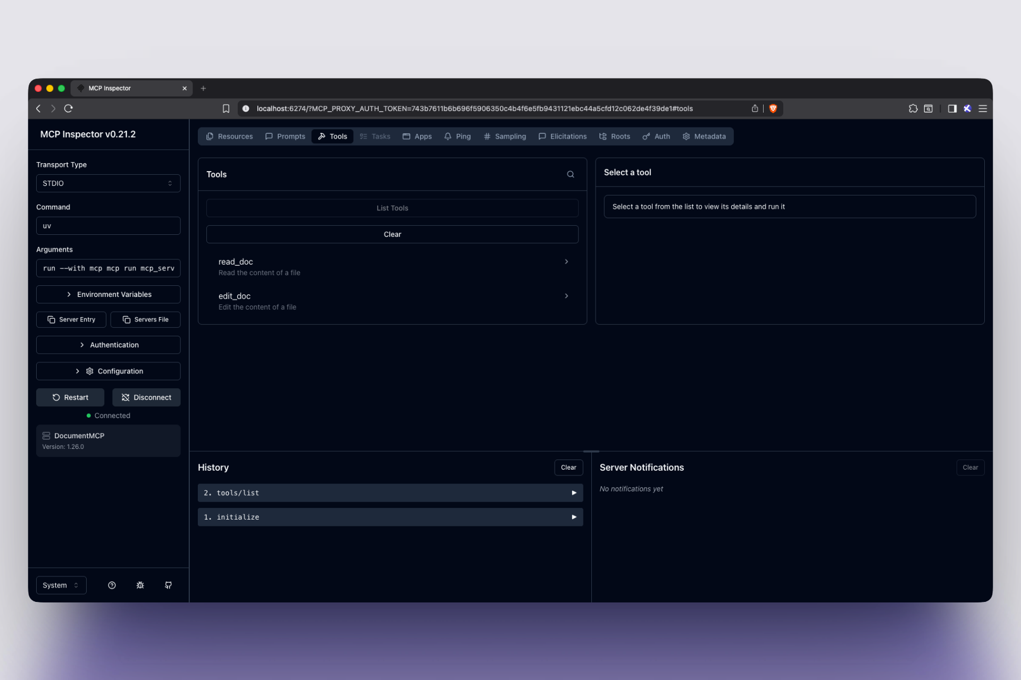Click the Connected status text
Screen dimensions: 1021x680
[112, 415]
